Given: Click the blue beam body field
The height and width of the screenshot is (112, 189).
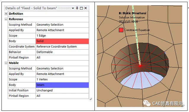Looking at the screenshot, I should click(62, 85).
